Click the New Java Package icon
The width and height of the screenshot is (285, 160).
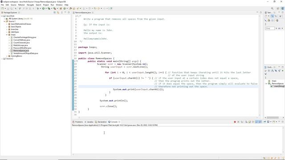click(61, 8)
